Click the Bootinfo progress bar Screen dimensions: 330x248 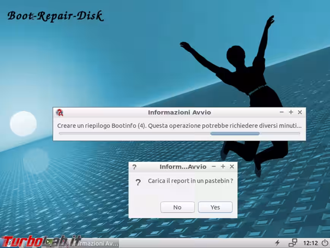pos(179,134)
